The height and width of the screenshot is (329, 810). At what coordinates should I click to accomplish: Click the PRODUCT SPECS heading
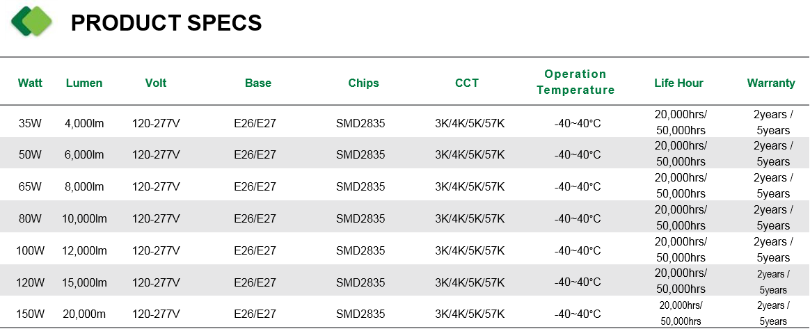(166, 23)
